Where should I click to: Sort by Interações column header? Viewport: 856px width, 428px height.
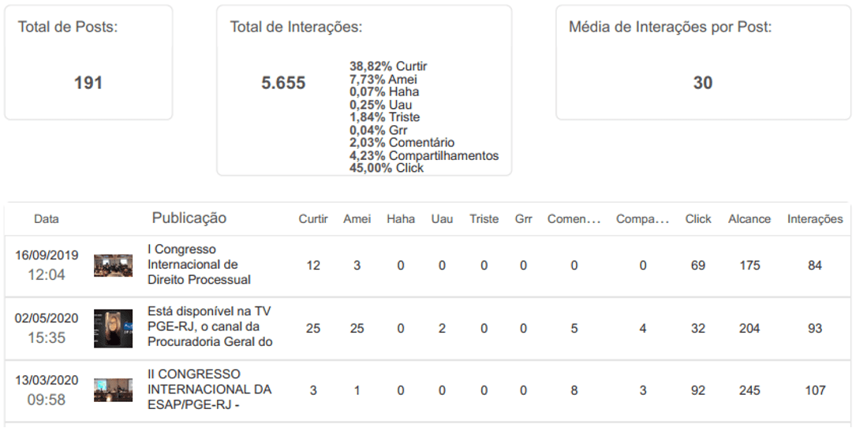coord(815,219)
